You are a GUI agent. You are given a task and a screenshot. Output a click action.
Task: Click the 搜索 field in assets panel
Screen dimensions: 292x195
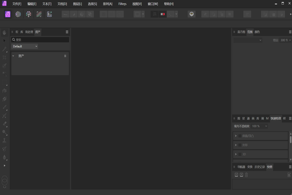[x=41, y=40]
